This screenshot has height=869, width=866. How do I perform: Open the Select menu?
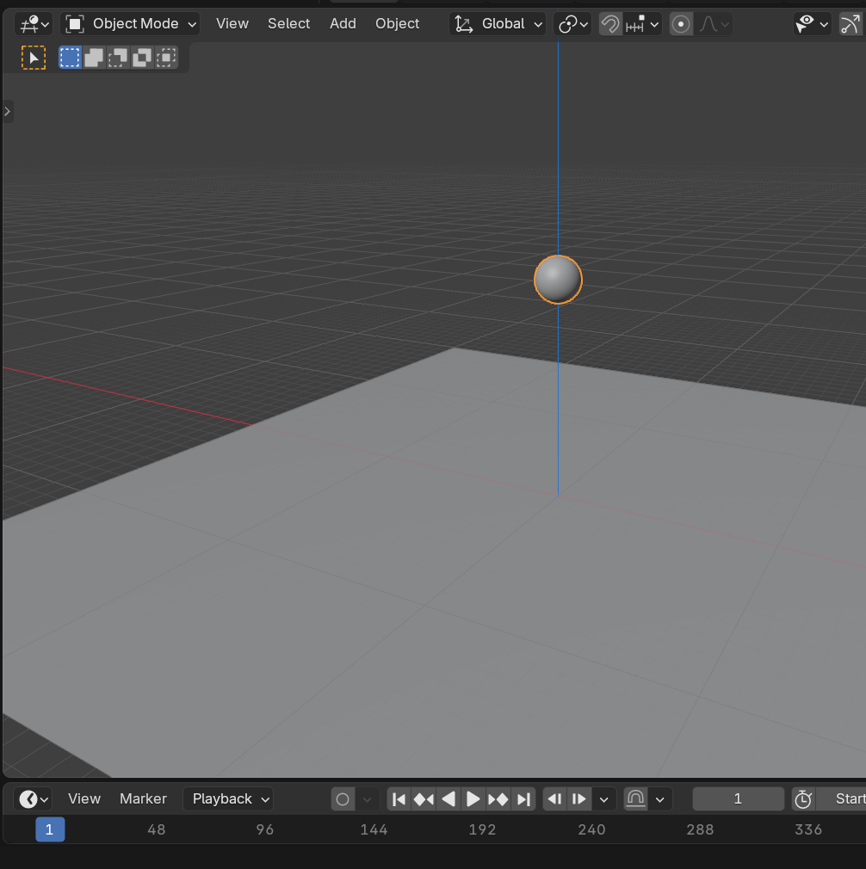pyautogui.click(x=289, y=24)
